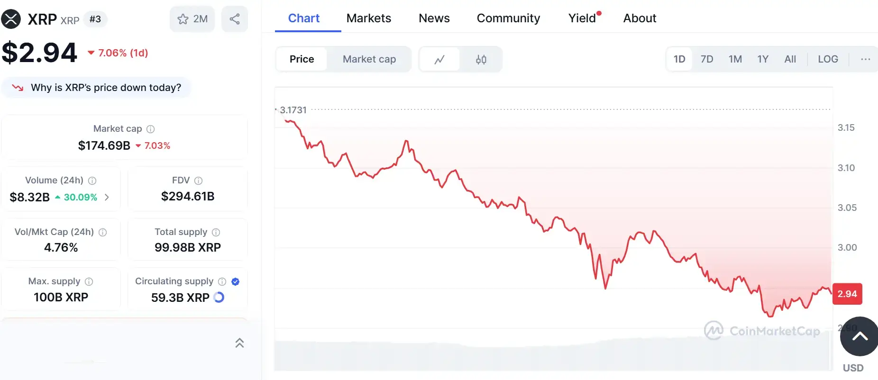Image resolution: width=878 pixels, height=380 pixels.
Task: Toggle chart to Market cap view
Action: click(369, 59)
